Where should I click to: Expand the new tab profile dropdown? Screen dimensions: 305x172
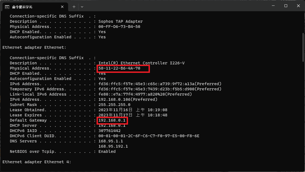tap(82, 7)
